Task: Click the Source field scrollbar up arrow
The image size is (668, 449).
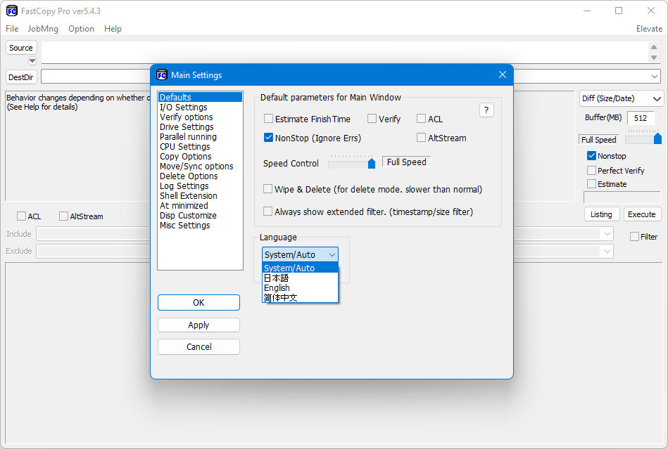Action: 654,47
